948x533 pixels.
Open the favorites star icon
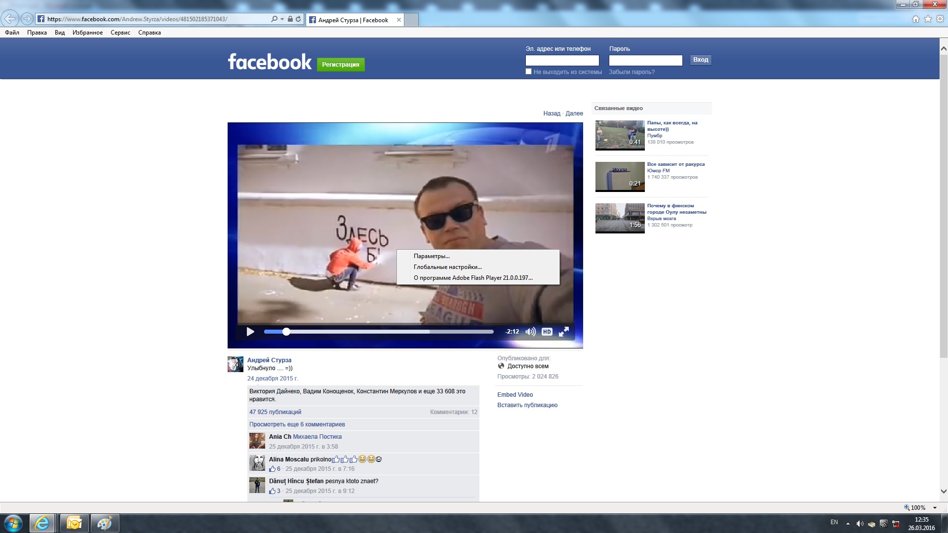(x=928, y=19)
